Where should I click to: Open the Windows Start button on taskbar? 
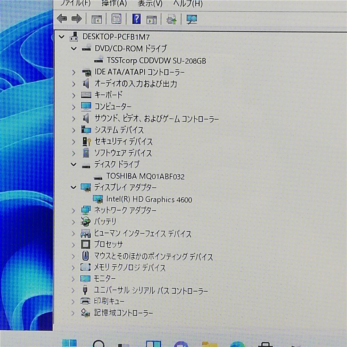69,343
